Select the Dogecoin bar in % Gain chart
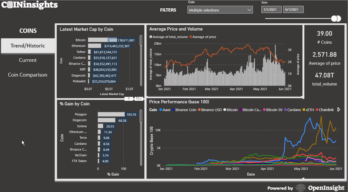 pyautogui.click(x=107, y=120)
